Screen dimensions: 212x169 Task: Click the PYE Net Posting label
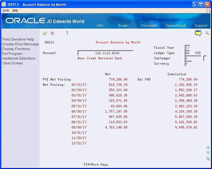(57, 79)
